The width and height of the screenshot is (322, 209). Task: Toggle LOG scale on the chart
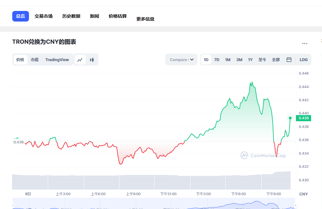pyautogui.click(x=304, y=60)
